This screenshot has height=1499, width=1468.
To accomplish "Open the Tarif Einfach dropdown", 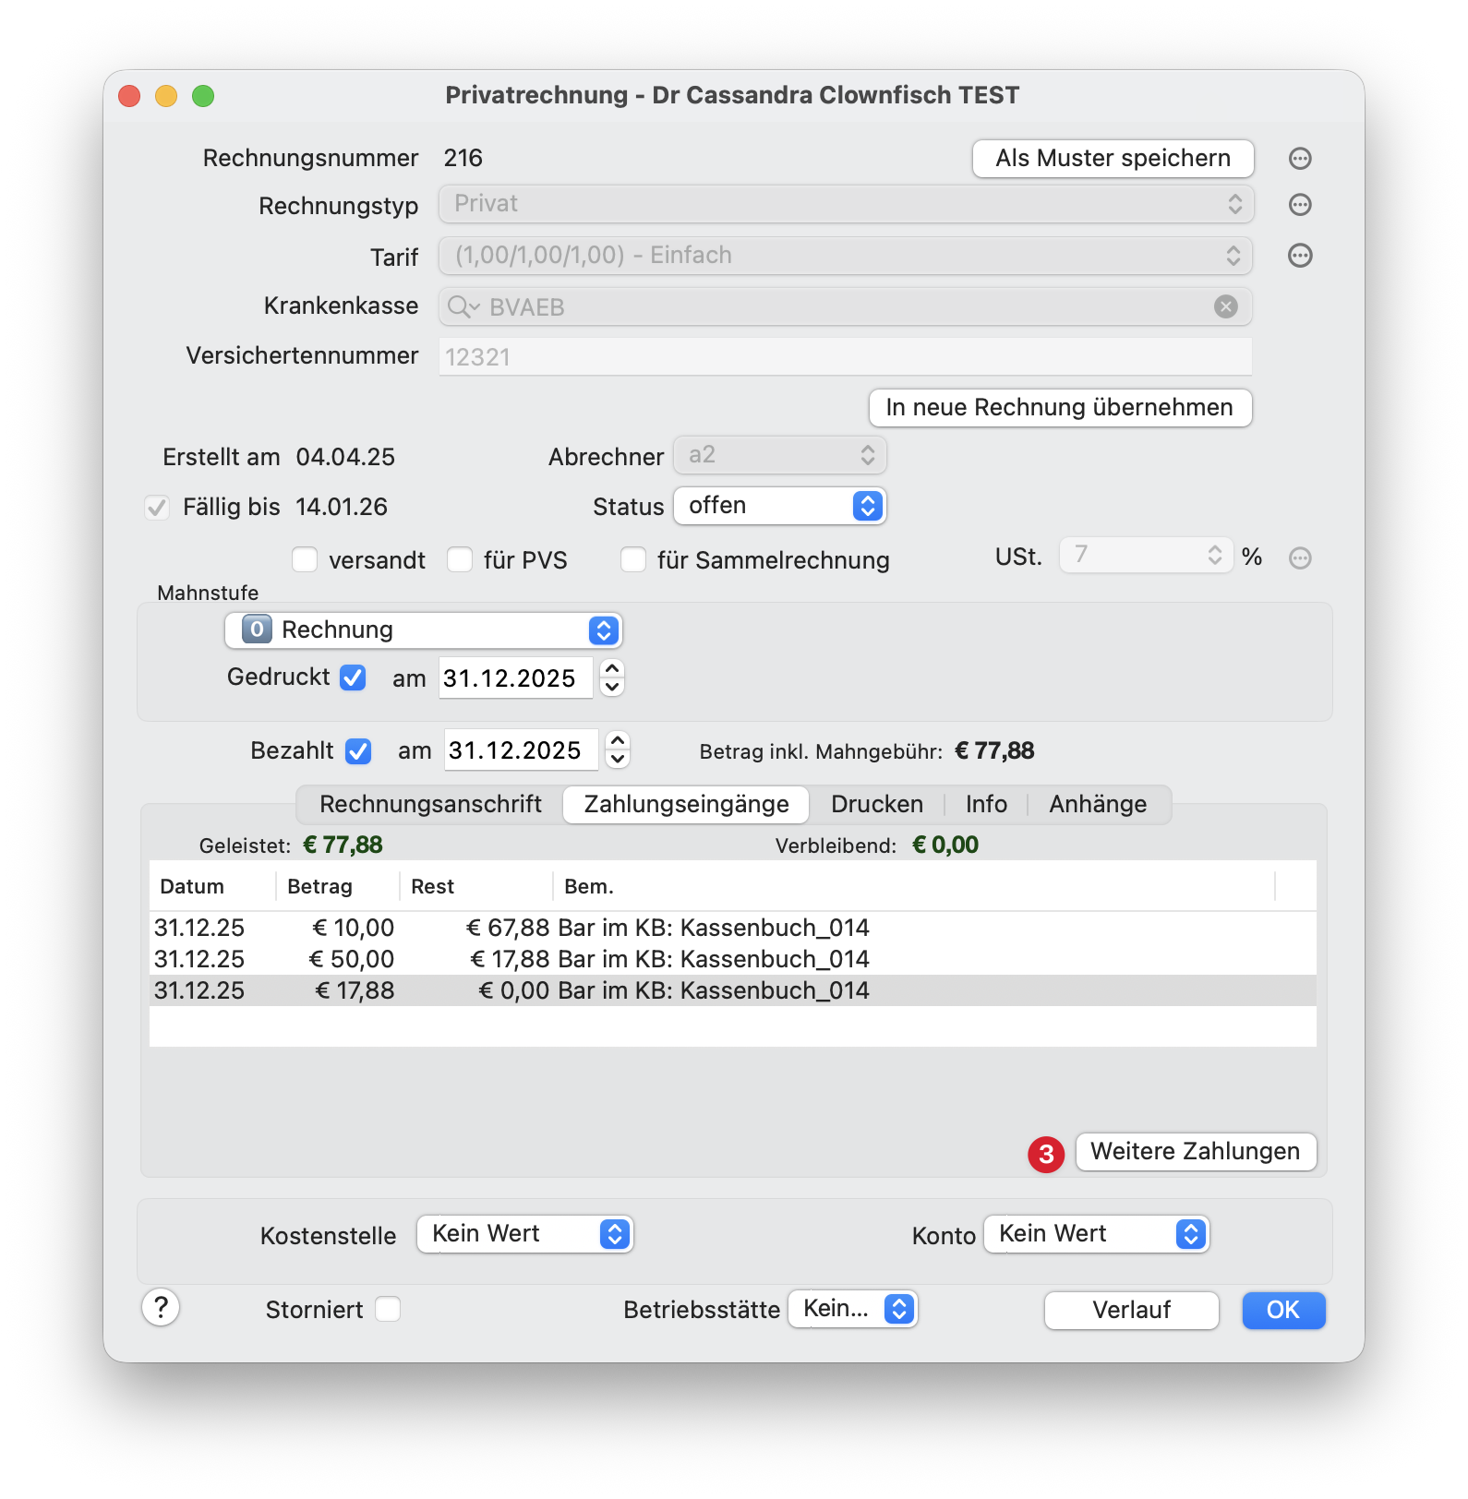I will click(846, 256).
